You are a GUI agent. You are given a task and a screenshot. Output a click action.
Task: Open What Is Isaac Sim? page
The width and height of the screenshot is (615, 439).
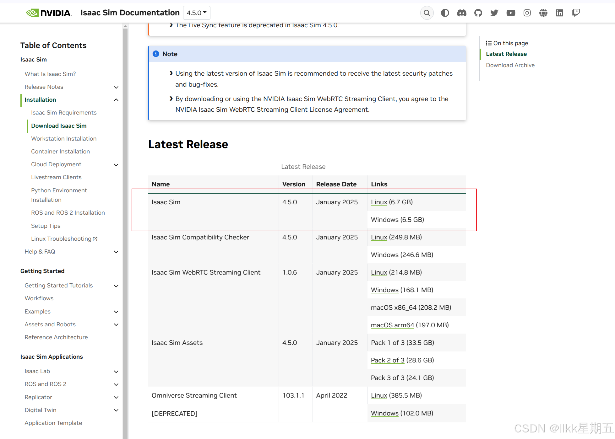click(x=50, y=74)
